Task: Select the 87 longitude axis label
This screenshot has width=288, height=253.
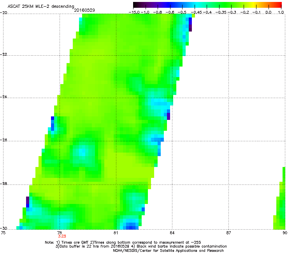Action: coord(228,233)
